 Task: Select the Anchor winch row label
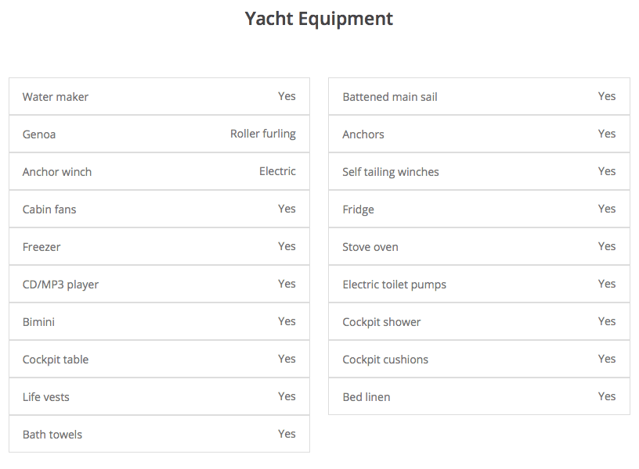click(x=57, y=172)
